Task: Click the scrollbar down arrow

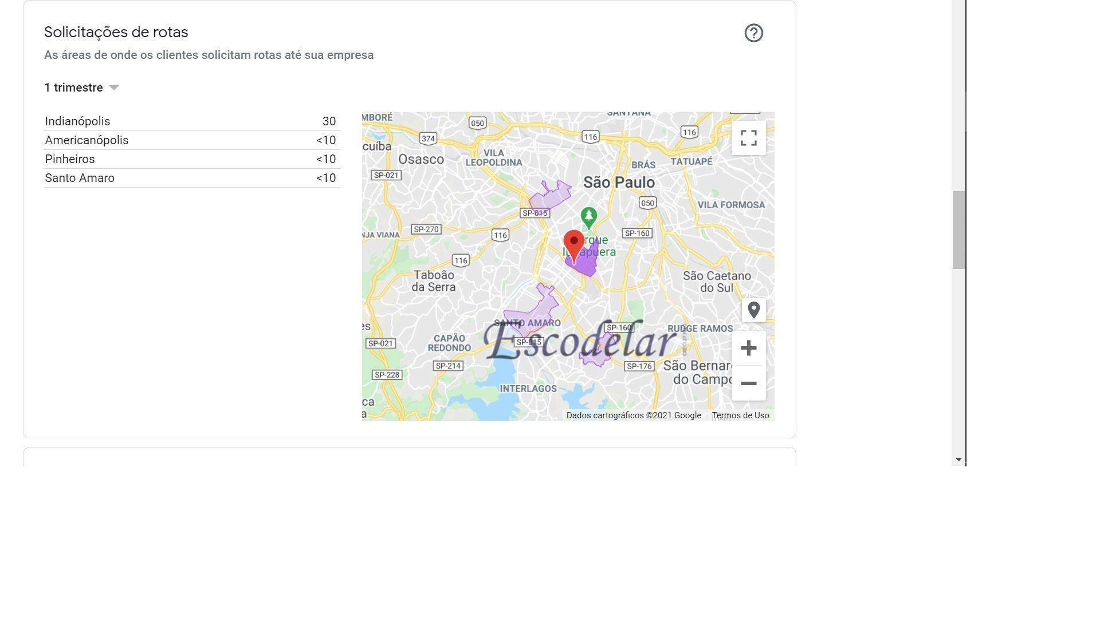Action: (x=958, y=459)
